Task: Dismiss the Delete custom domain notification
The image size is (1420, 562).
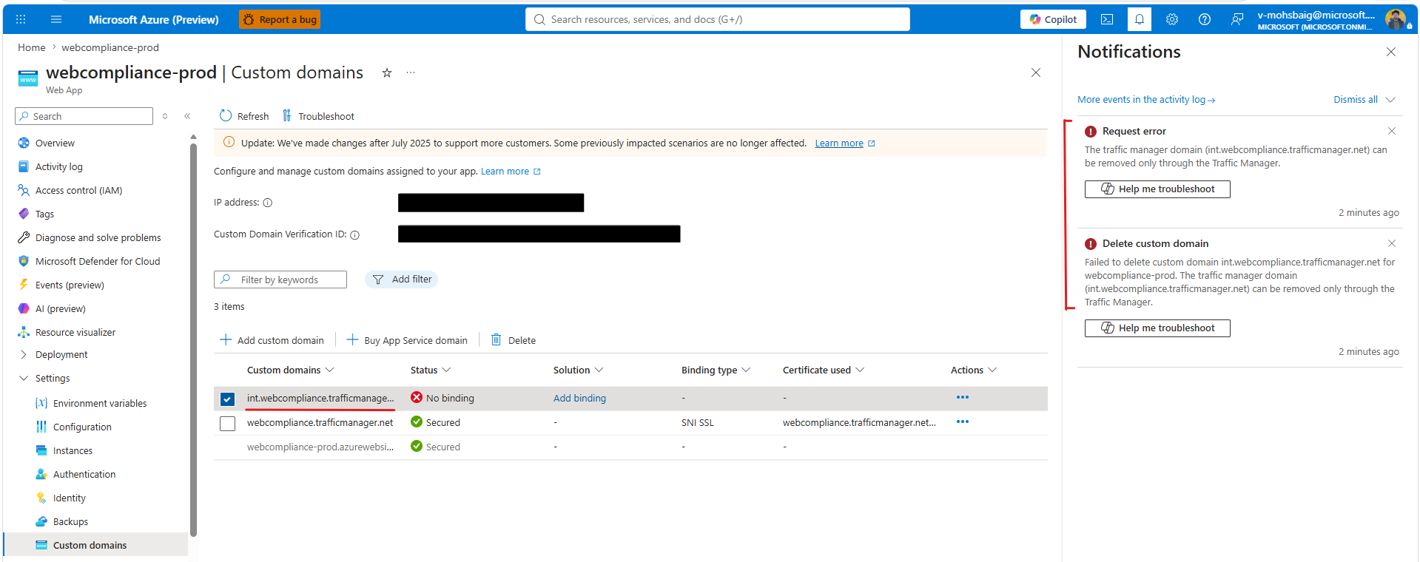Action: [1392, 243]
